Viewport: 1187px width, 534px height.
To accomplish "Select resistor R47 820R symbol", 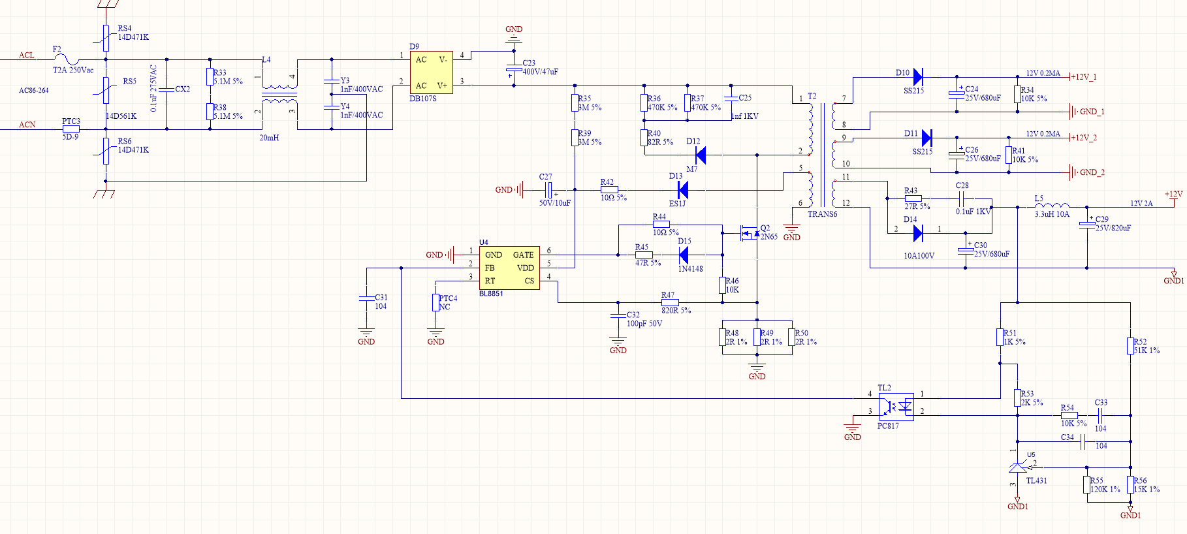I will pos(670,303).
